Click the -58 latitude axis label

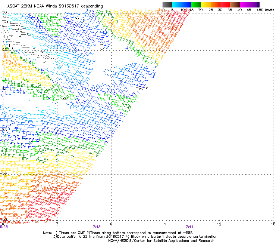point(3,173)
